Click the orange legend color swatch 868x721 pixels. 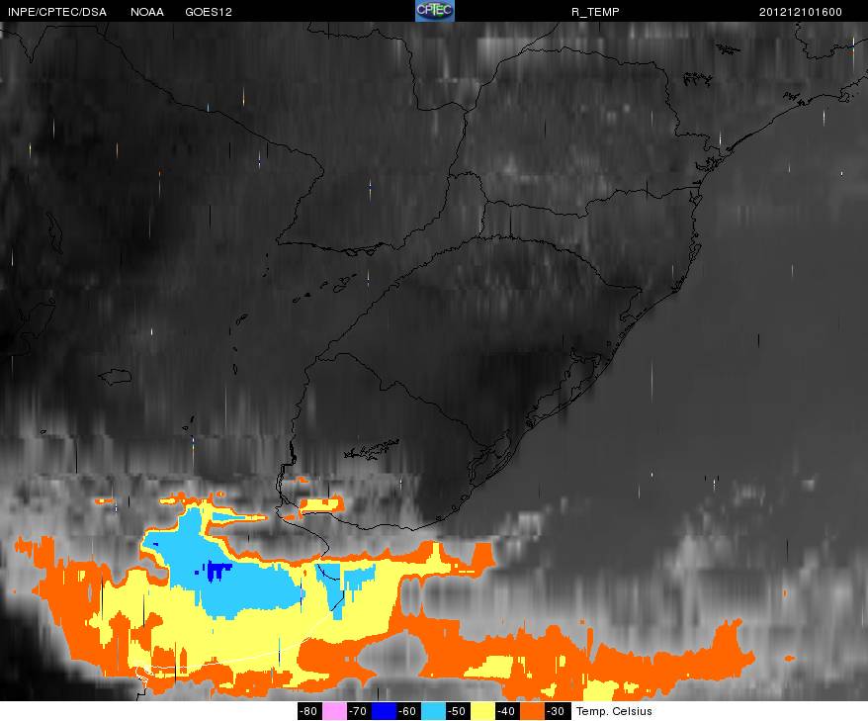click(x=532, y=711)
